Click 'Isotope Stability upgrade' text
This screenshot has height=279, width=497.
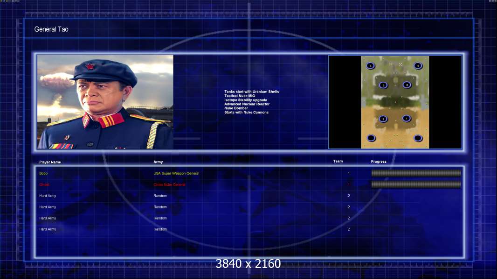pos(246,100)
